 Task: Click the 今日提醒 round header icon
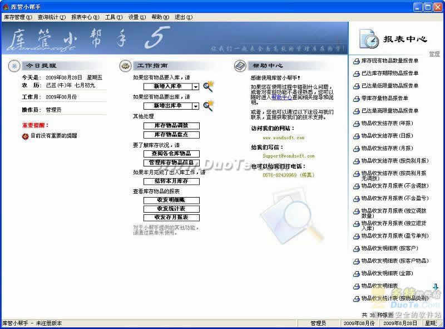[14, 66]
